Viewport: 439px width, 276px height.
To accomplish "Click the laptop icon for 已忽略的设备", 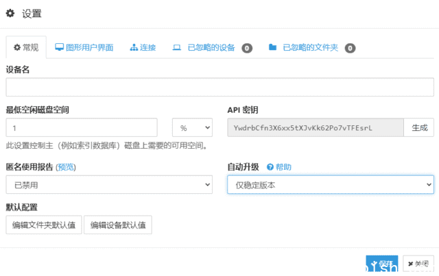I will [177, 48].
